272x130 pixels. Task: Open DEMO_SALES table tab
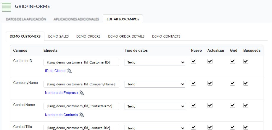(59, 36)
